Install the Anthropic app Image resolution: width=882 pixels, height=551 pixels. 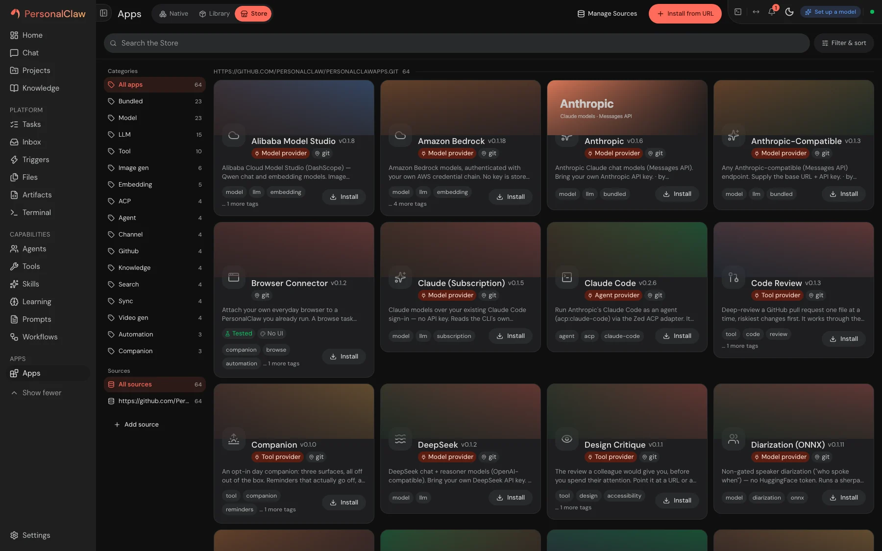click(x=677, y=194)
